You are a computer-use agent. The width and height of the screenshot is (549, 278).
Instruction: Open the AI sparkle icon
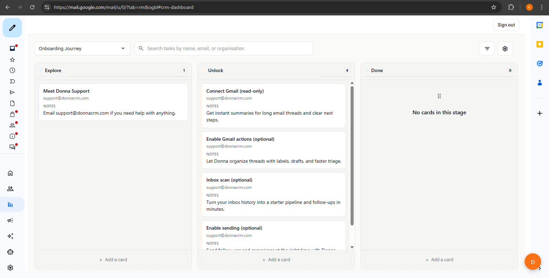(x=10, y=236)
